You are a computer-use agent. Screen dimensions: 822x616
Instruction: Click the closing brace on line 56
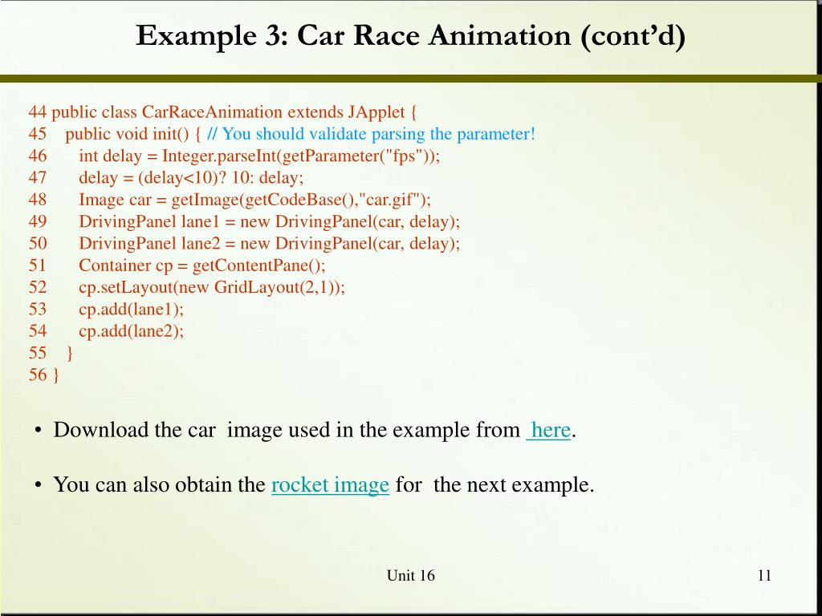[56, 375]
